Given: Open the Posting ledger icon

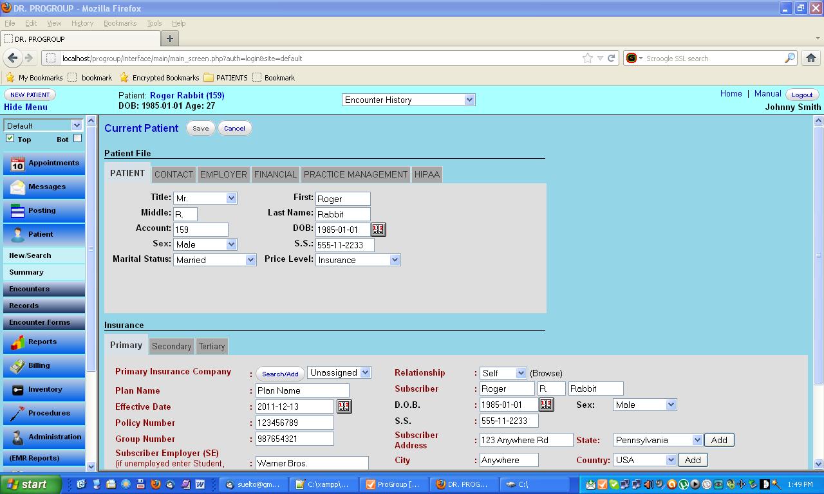Looking at the screenshot, I should [x=17, y=211].
